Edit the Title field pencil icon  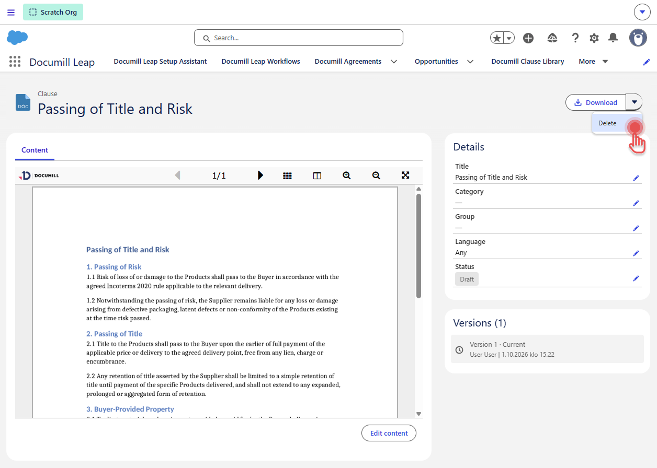[x=636, y=178]
